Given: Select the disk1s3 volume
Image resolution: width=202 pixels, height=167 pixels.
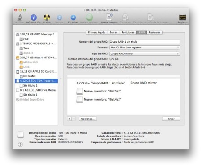Looking at the screenshot, I should 36,53.
